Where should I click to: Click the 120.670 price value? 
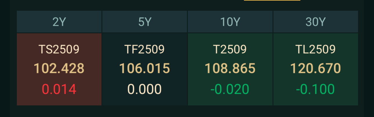pos(316,69)
